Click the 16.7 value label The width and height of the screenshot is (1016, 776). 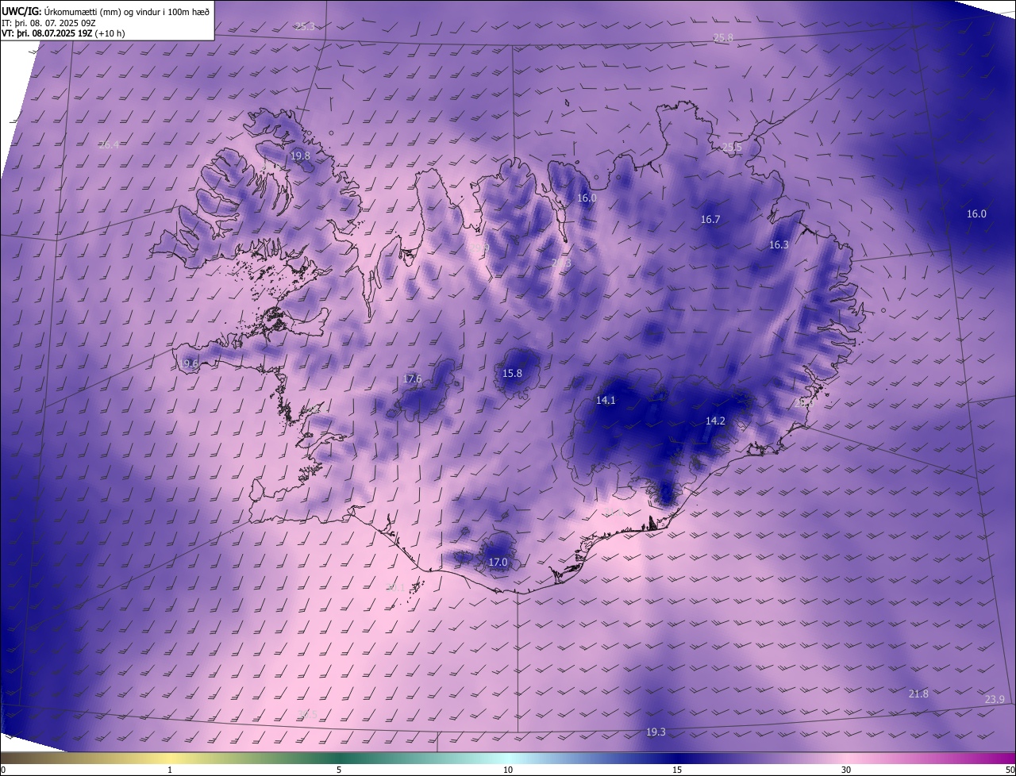tap(710, 220)
